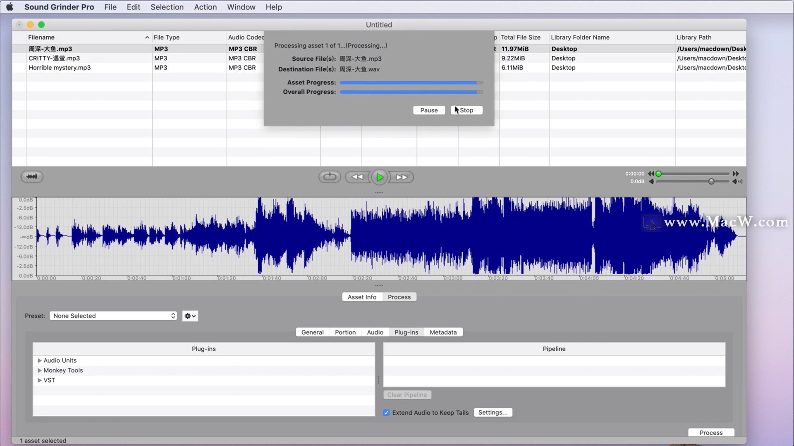This screenshot has height=446, width=794.
Task: Expand the Monkey Tools group
Action: tap(40, 370)
